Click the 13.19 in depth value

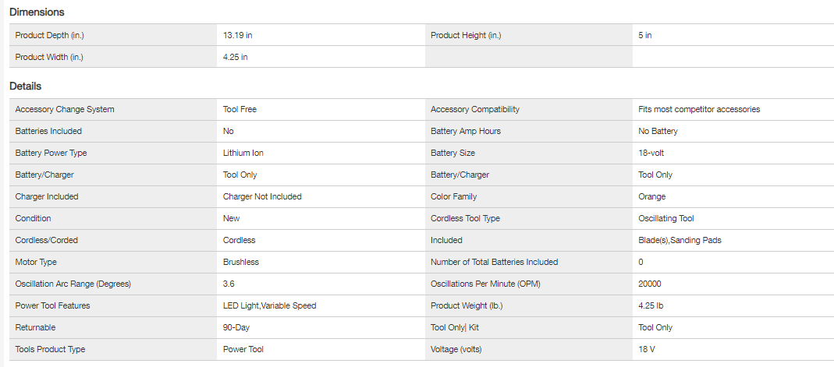tap(237, 35)
